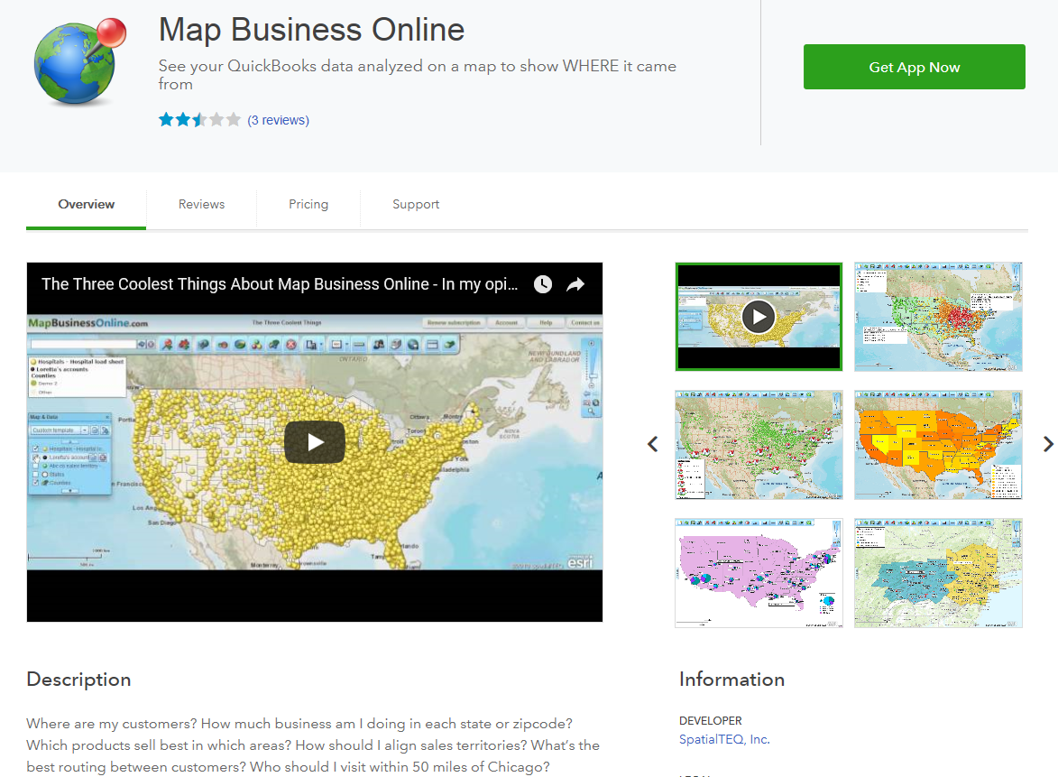Click the Get App Now button

914,67
